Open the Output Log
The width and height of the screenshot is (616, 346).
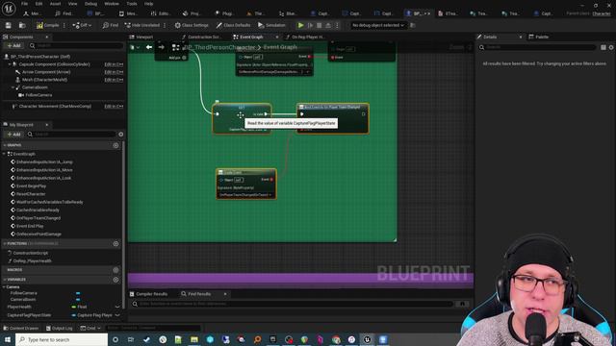[59, 328]
